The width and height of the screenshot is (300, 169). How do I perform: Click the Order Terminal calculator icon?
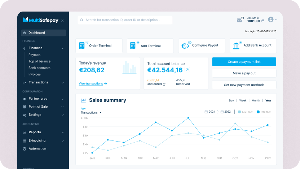82,46
